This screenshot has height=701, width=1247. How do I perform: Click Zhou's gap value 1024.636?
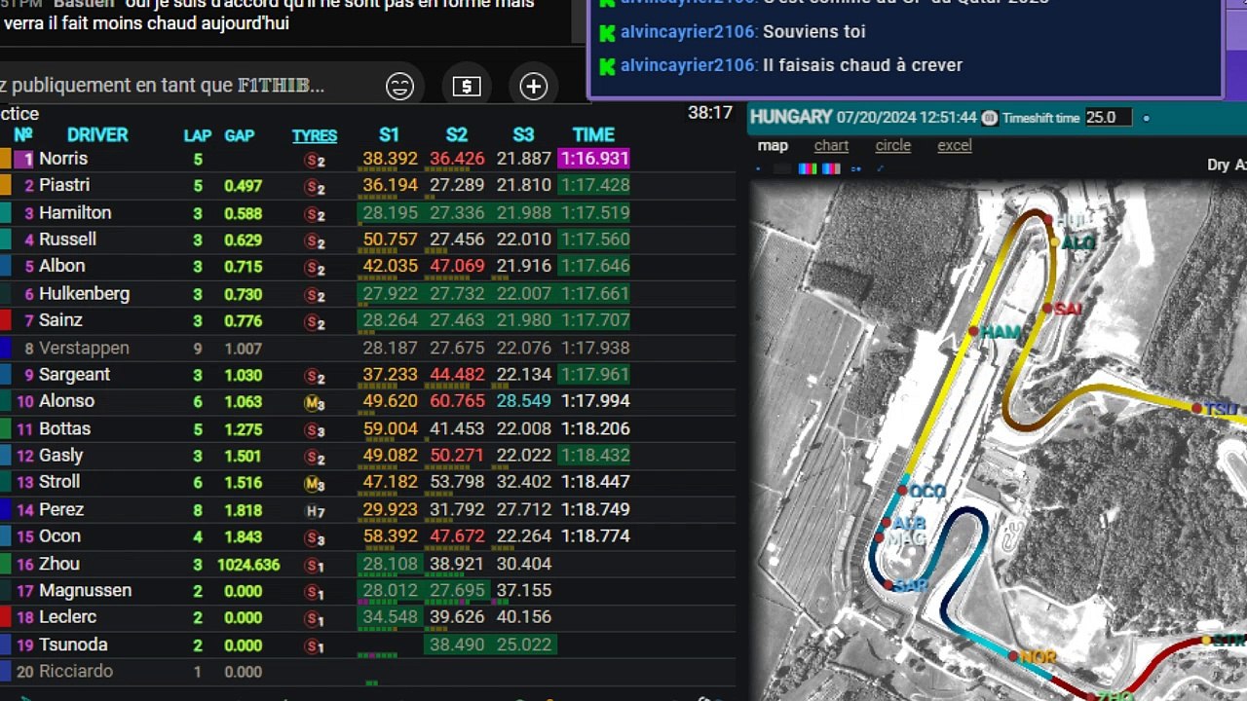click(x=248, y=565)
